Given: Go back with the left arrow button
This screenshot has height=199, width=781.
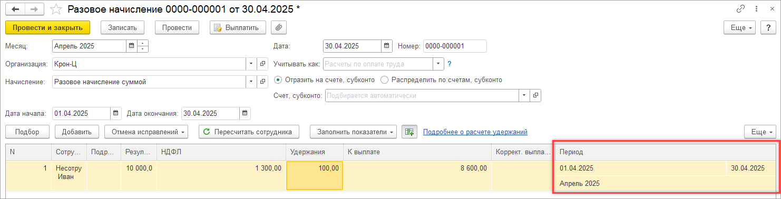Looking at the screenshot, I should pos(16,9).
